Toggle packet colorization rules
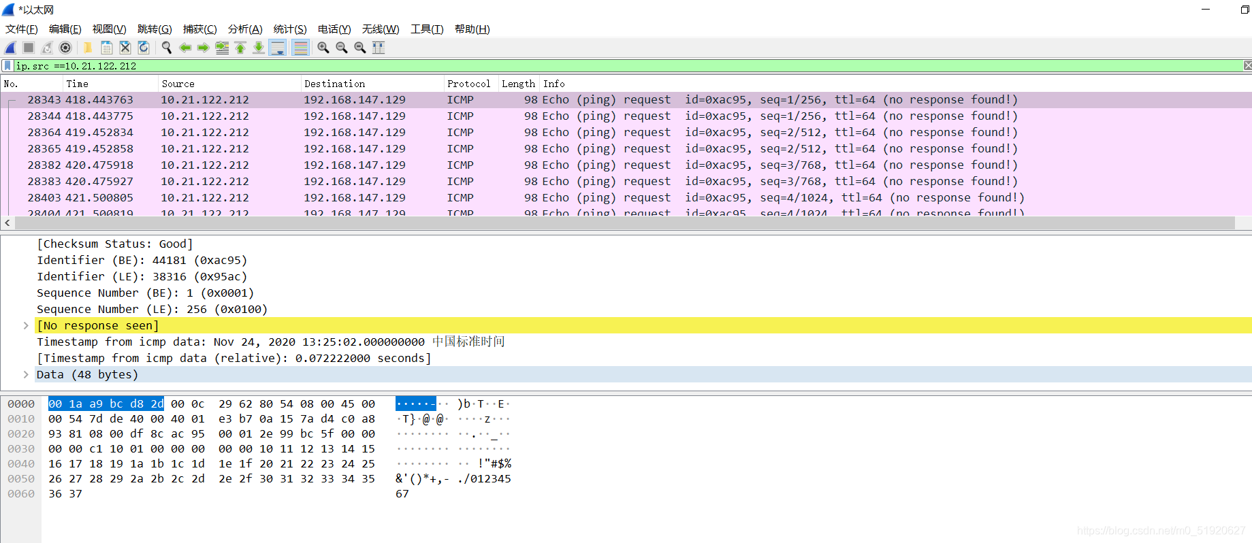The width and height of the screenshot is (1252, 543). [300, 48]
